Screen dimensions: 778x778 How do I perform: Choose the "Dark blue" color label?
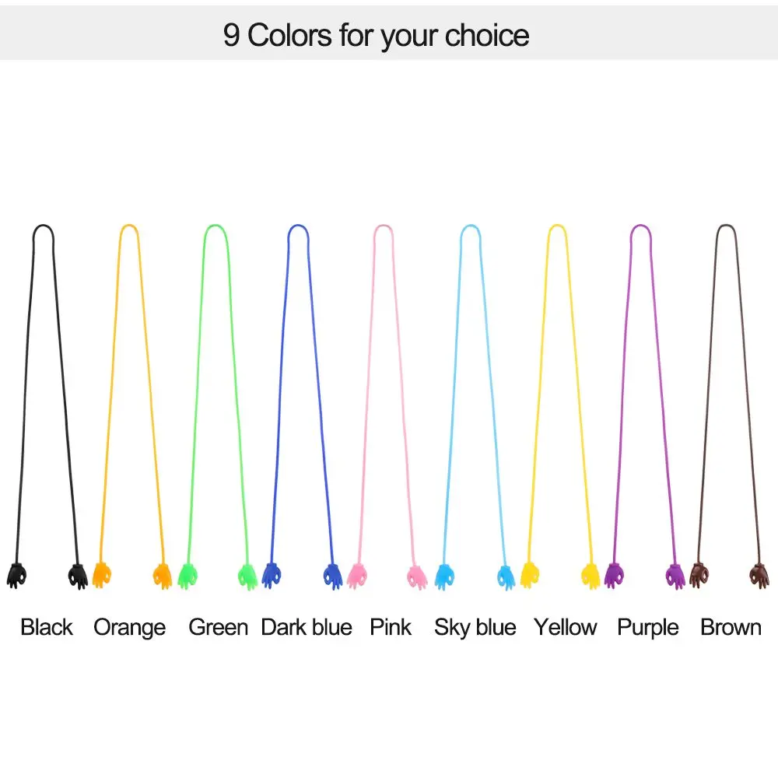click(x=307, y=627)
